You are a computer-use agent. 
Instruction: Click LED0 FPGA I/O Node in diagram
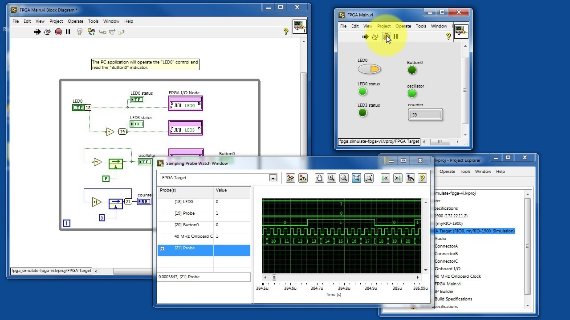[x=186, y=104]
